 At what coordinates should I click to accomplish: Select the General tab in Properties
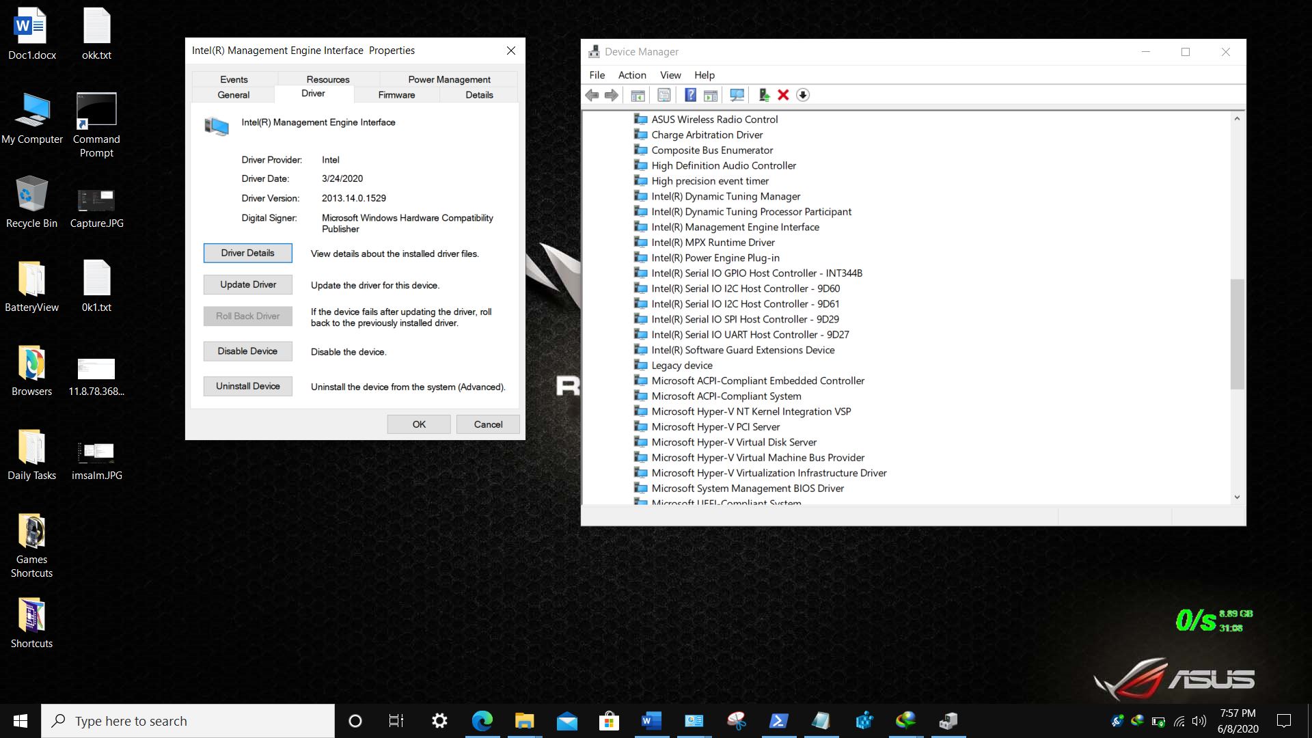coord(234,94)
